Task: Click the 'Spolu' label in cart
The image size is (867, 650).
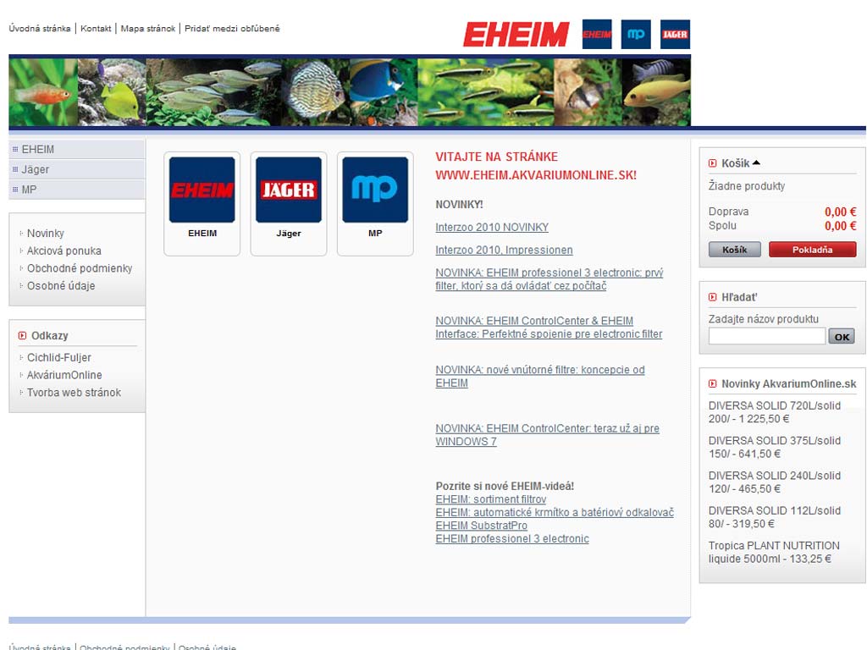Action: click(723, 225)
